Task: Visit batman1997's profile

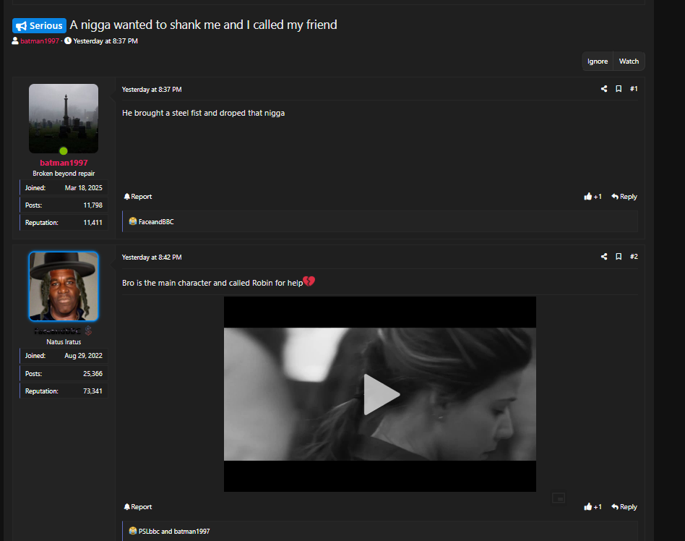Action: [x=64, y=163]
